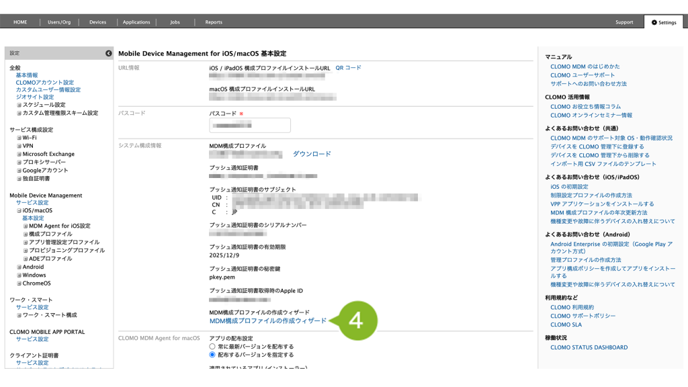Open CLOMO STATUS DASHBOARD link
The width and height of the screenshot is (688, 387).
tap(589, 347)
